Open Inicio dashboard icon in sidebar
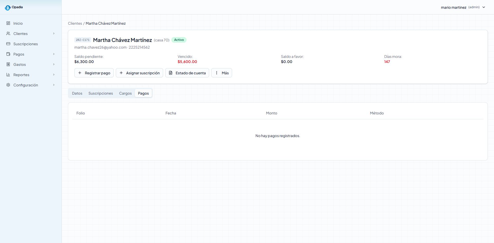The image size is (494, 243). 8,23
